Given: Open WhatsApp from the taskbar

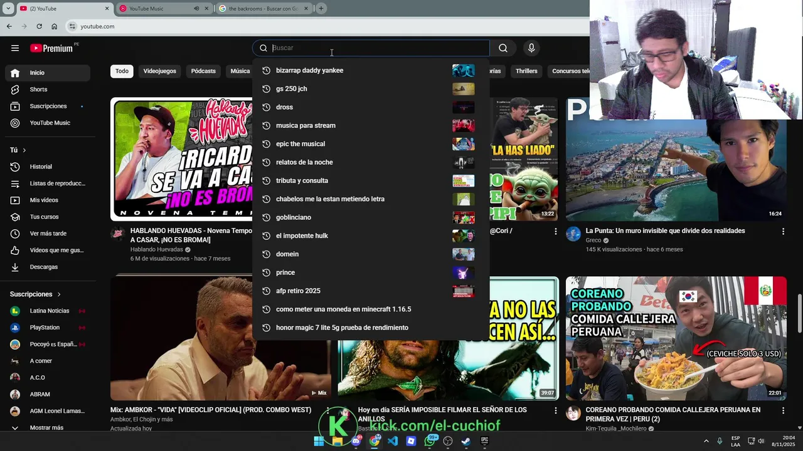Looking at the screenshot, I should point(430,441).
